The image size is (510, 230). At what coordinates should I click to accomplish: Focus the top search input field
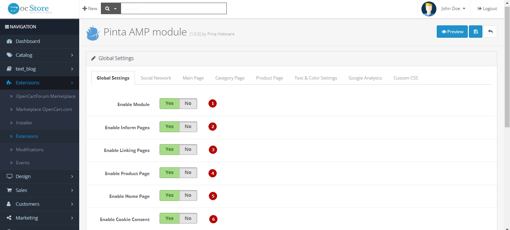(x=174, y=9)
